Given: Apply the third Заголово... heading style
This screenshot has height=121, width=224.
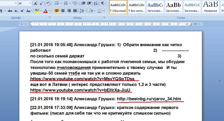Looking at the screenshot, I should (192, 7).
